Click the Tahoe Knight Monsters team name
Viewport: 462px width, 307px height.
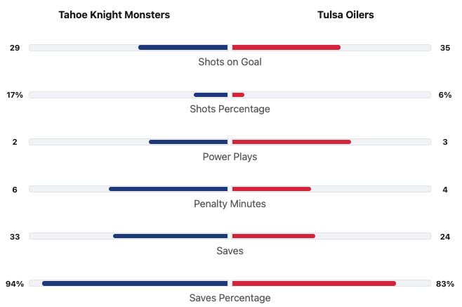tap(114, 15)
